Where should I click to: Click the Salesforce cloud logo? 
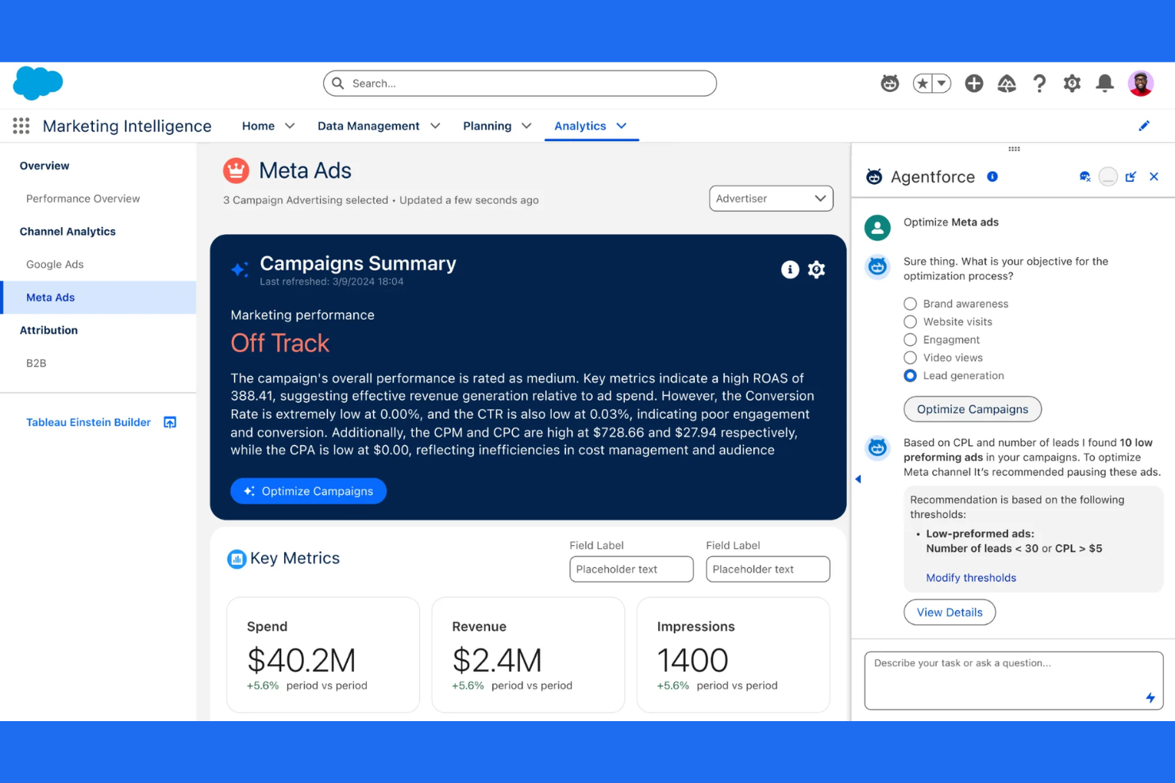tap(38, 83)
